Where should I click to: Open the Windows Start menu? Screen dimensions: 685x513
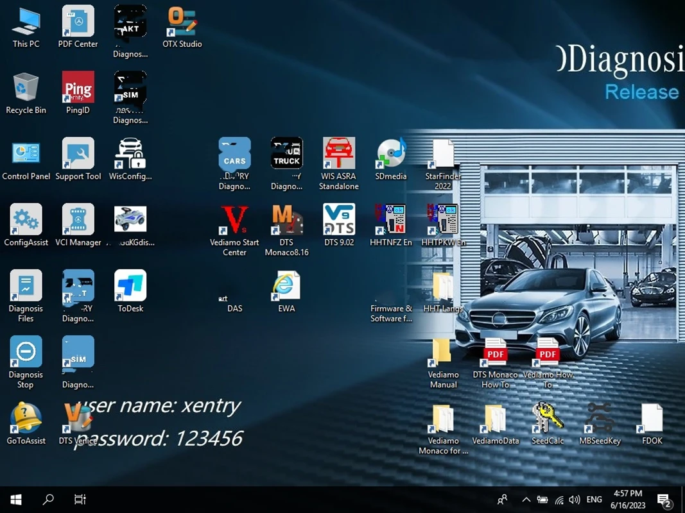pyautogui.click(x=16, y=500)
